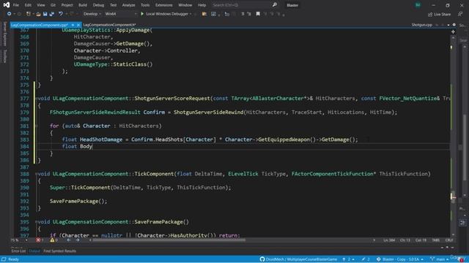The height and width of the screenshot is (263, 469).
Task: Click the editor split window icon
Action: click(x=453, y=31)
